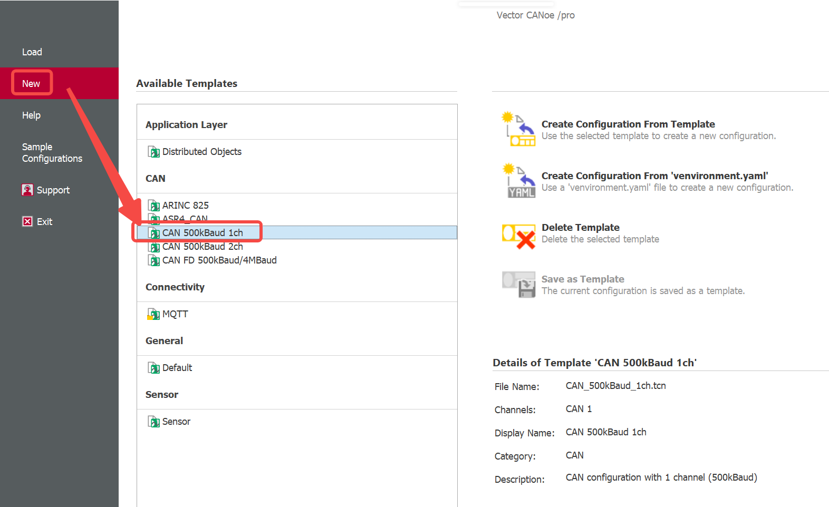The width and height of the screenshot is (829, 507).
Task: Click the Available Templates heading
Action: (187, 83)
